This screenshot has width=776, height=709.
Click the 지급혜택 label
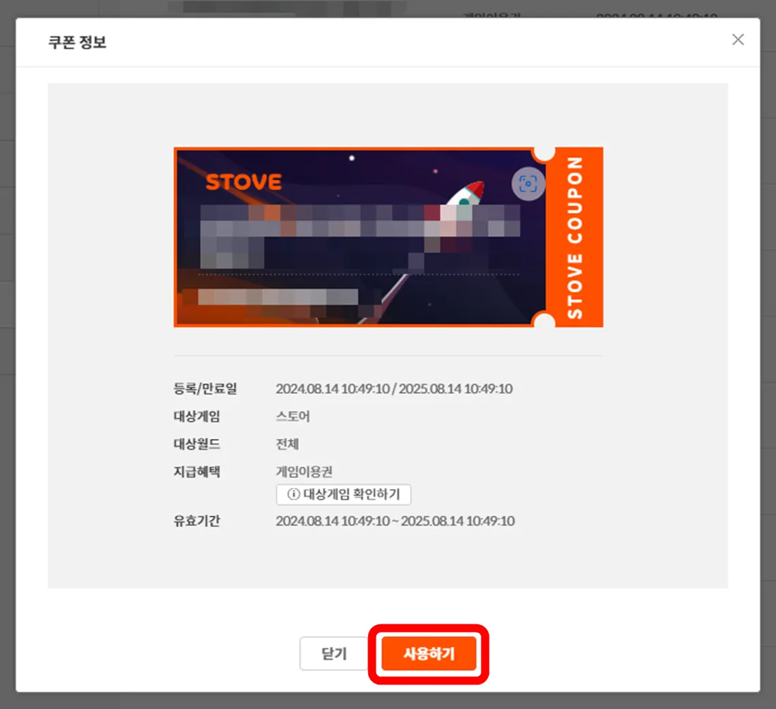[x=196, y=472]
